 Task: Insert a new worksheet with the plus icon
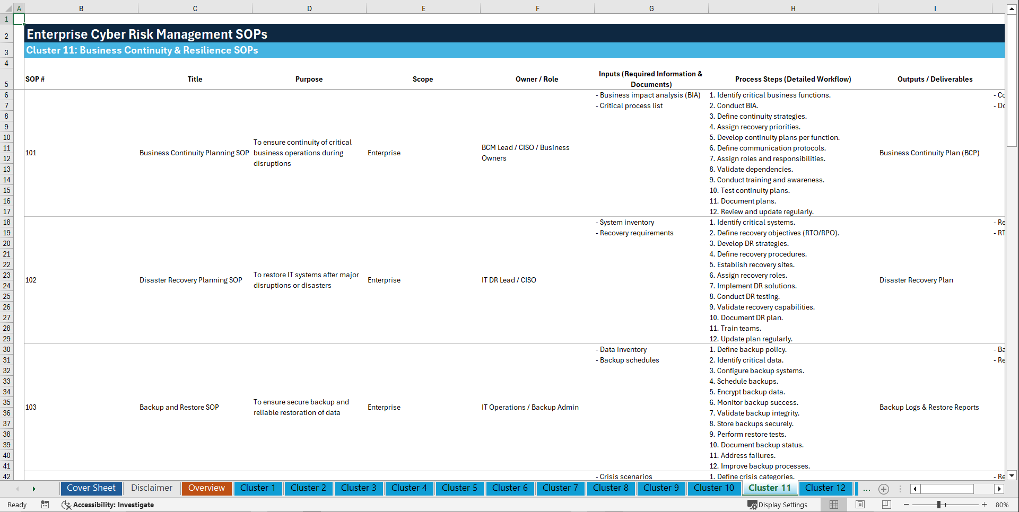[884, 489]
